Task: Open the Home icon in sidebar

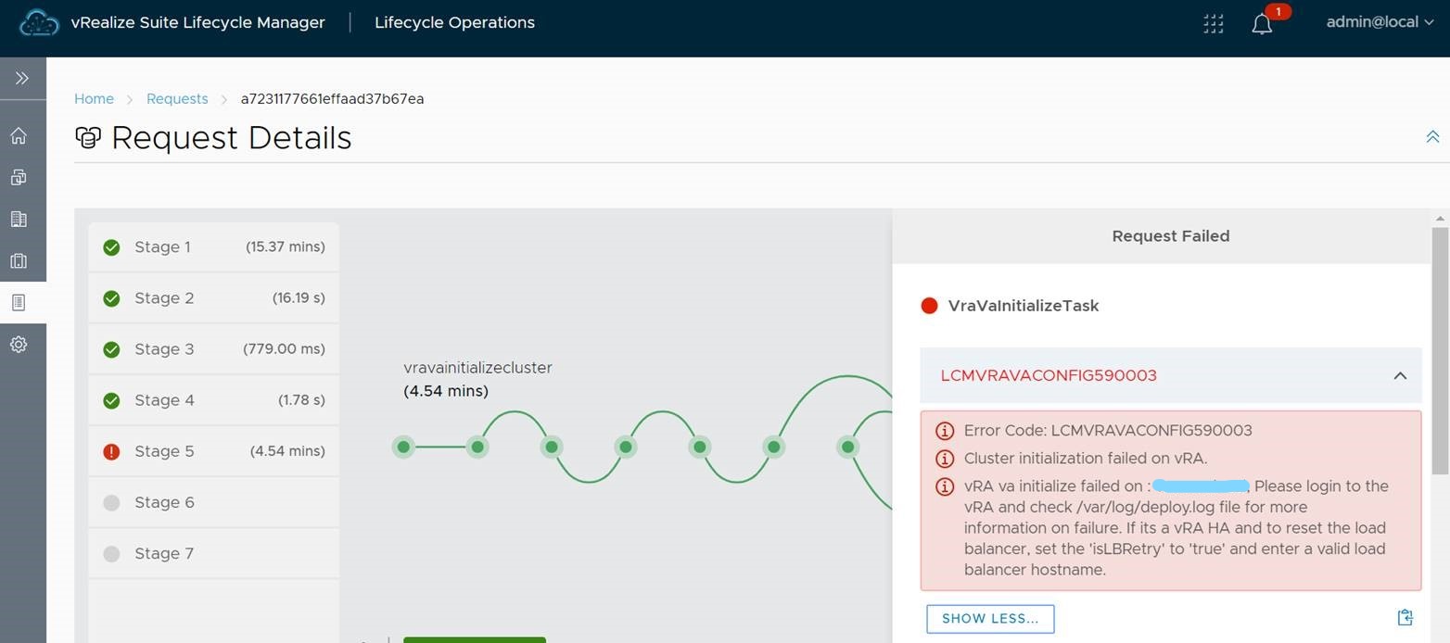Action: 19,136
